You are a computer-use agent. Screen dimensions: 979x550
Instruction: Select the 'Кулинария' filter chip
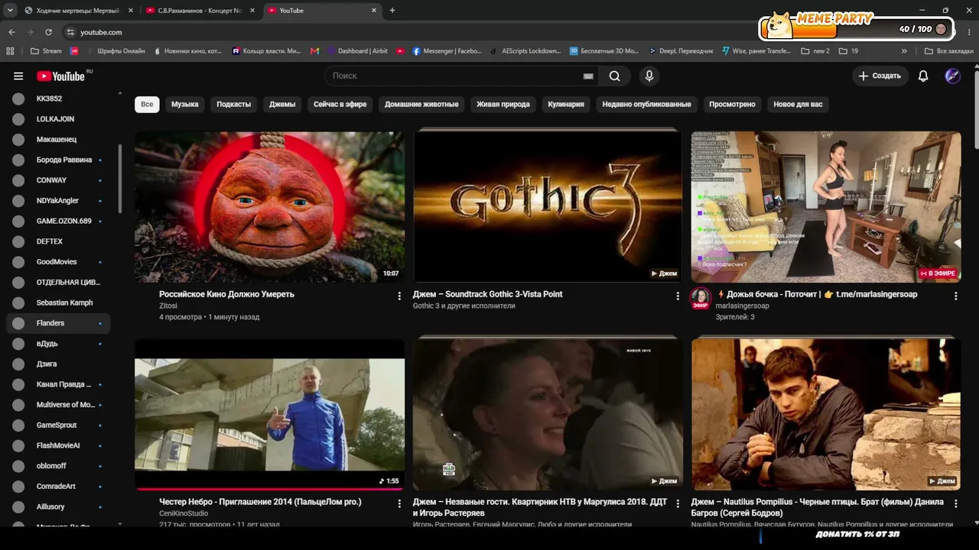566,104
